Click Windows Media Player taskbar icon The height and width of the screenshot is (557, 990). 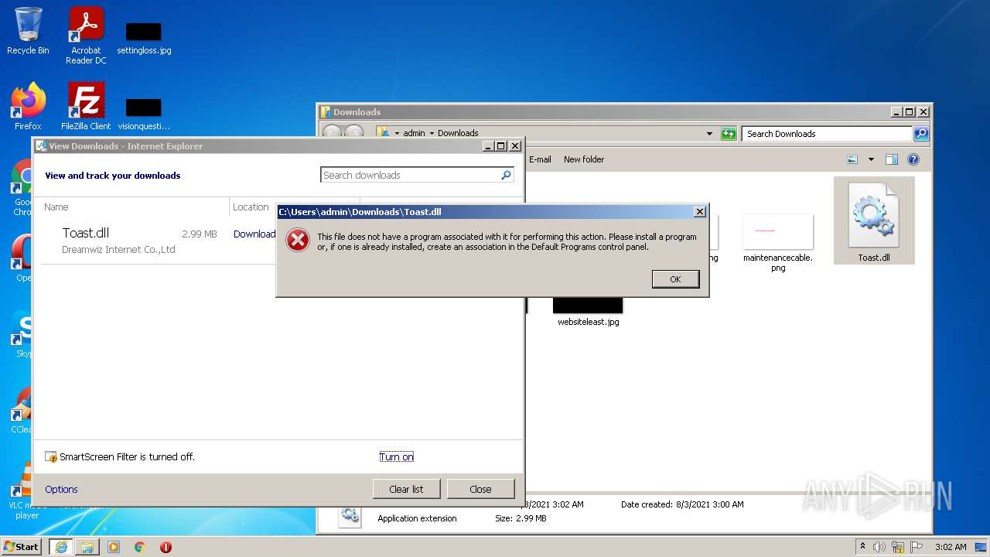tap(114, 547)
